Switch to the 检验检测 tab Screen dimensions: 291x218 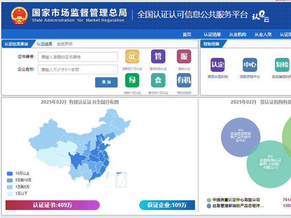[211, 44]
